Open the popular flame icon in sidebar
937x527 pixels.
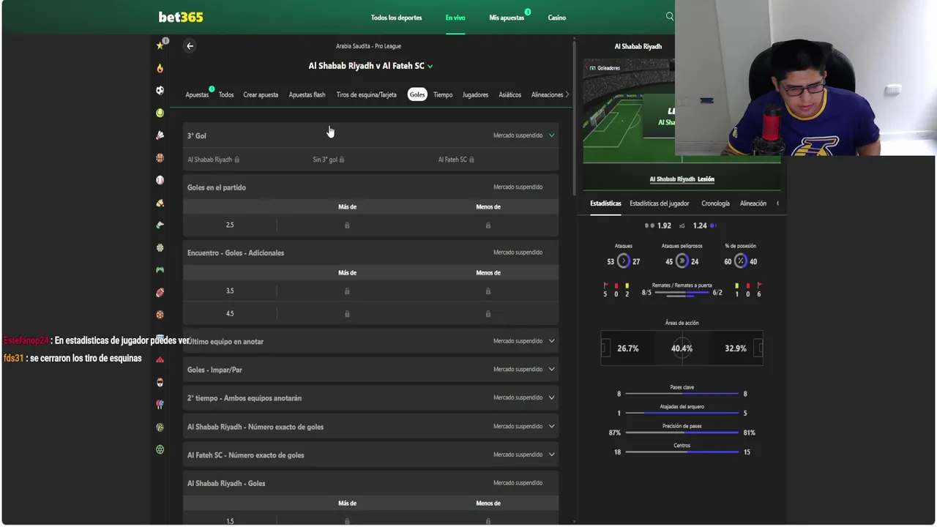pyautogui.click(x=160, y=68)
